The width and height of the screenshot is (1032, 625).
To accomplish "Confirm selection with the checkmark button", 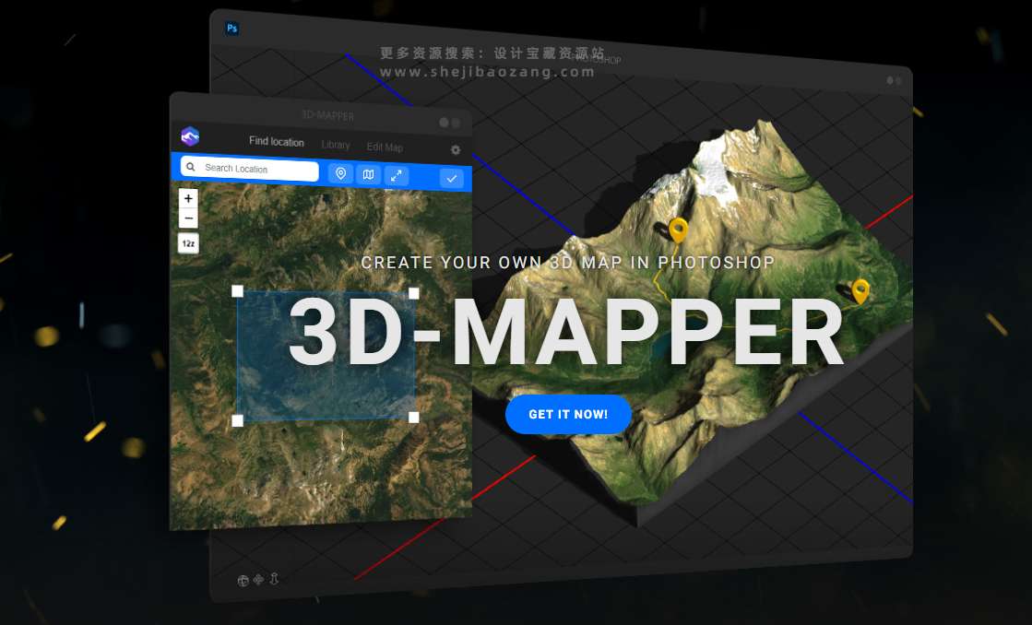I will point(452,178).
